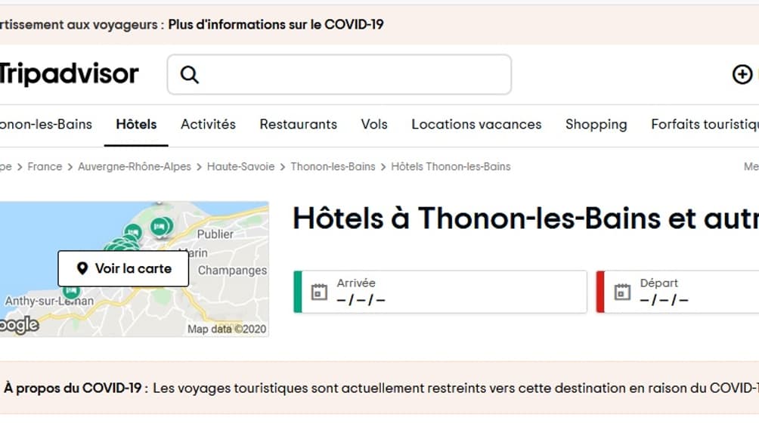Click the Départ calendar icon
The height and width of the screenshot is (427, 759).
coord(622,292)
